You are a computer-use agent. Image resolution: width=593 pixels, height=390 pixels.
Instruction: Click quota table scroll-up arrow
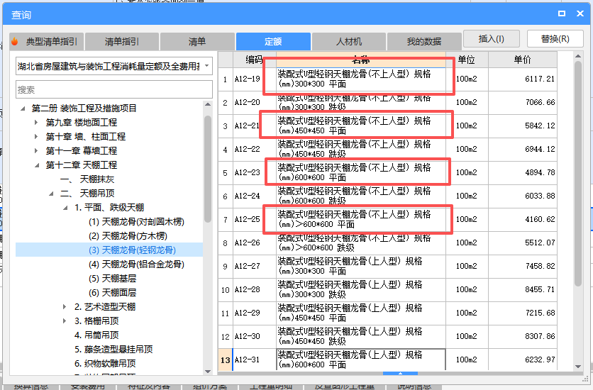[578, 56]
